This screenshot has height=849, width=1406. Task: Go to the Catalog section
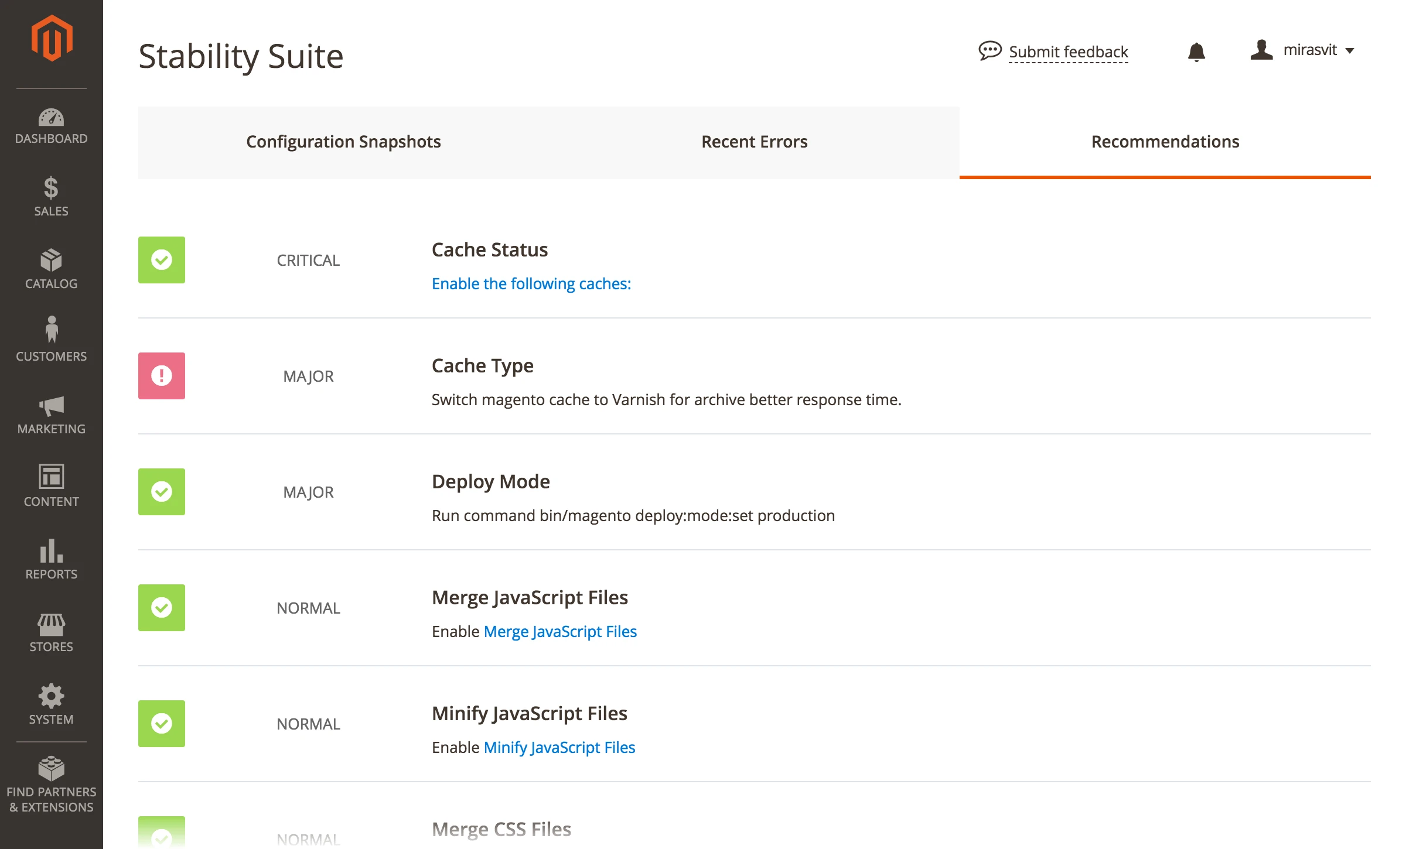(x=52, y=269)
